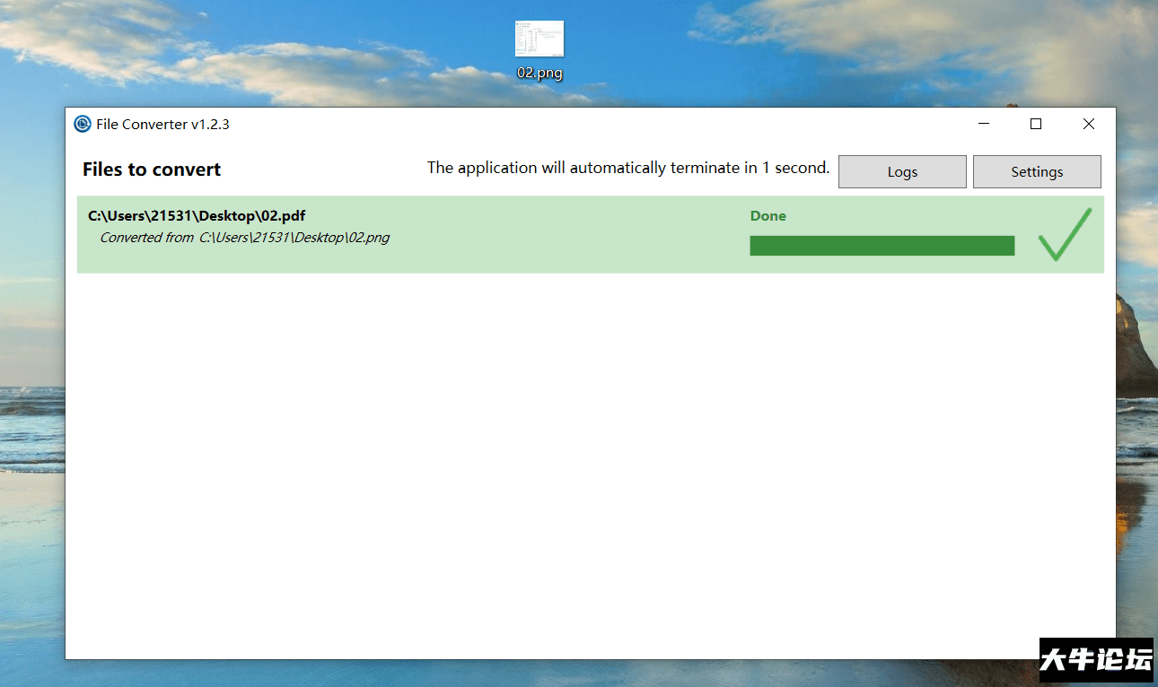This screenshot has height=687, width=1158.
Task: Select the 02.png desktop file thumbnail
Action: point(540,39)
